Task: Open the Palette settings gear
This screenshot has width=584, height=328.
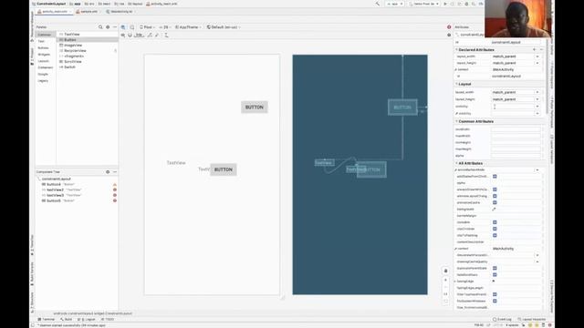Action: [108, 27]
